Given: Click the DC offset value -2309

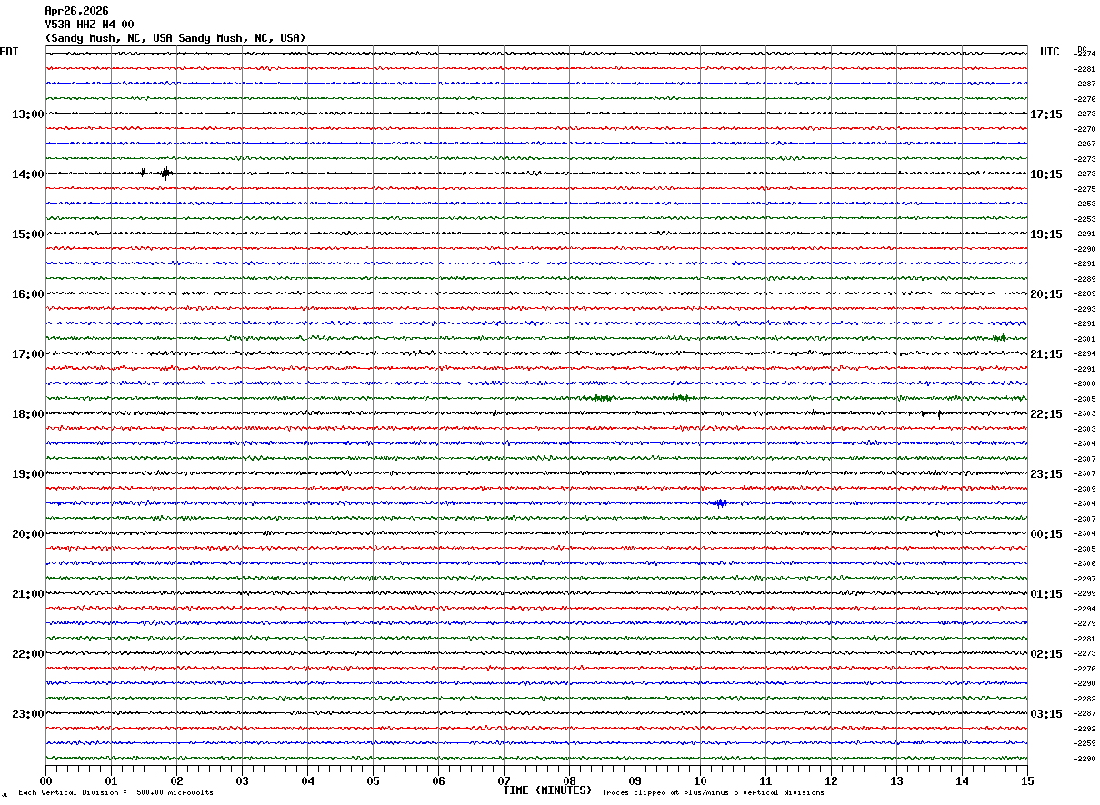Looking at the screenshot, I should [x=1085, y=489].
